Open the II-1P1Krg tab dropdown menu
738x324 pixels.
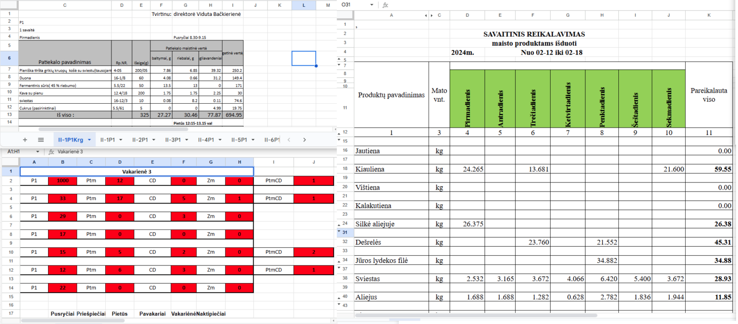click(x=89, y=140)
